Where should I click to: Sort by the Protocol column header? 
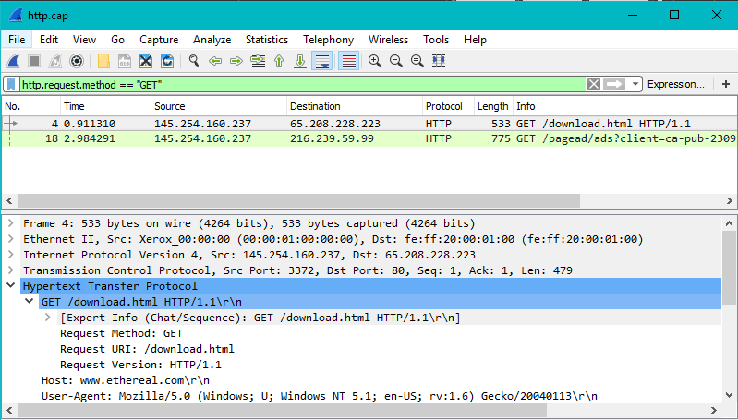pyautogui.click(x=448, y=106)
